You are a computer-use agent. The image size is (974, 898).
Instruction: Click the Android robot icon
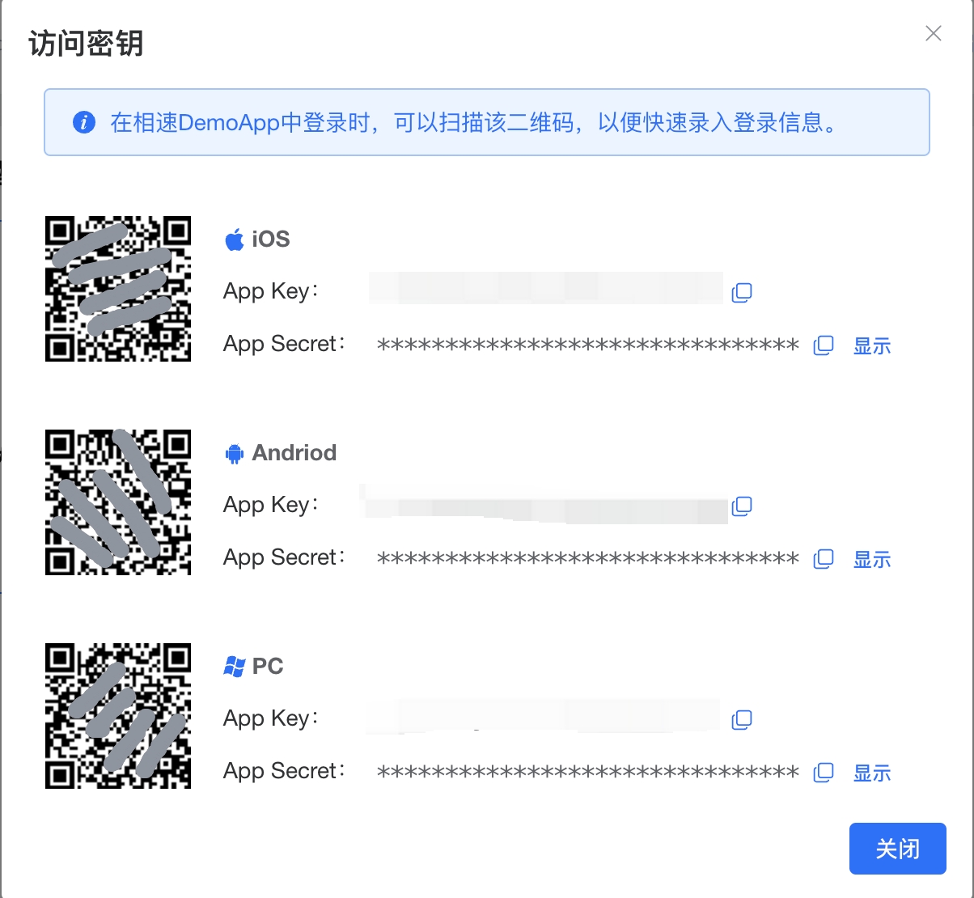[234, 453]
